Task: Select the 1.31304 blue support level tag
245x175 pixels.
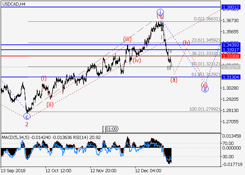Action: [x=232, y=77]
